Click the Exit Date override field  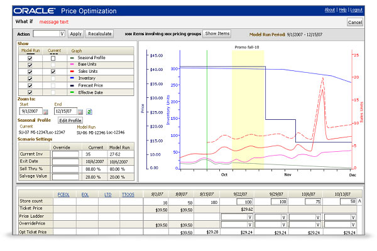65,162
